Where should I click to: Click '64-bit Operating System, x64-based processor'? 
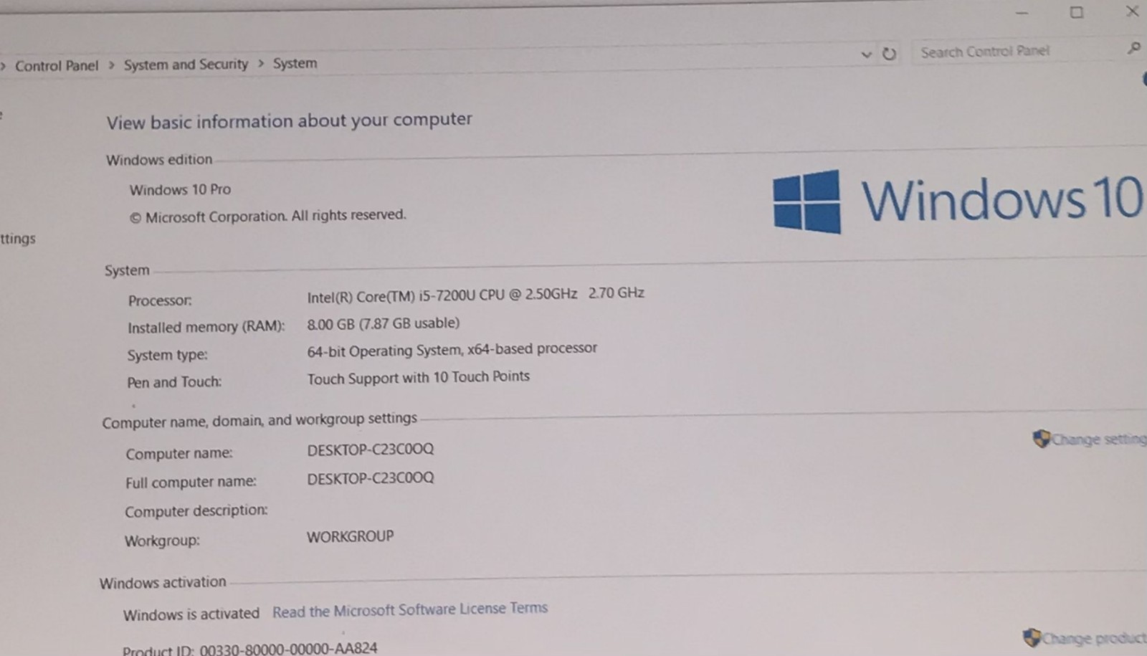pyautogui.click(x=452, y=350)
